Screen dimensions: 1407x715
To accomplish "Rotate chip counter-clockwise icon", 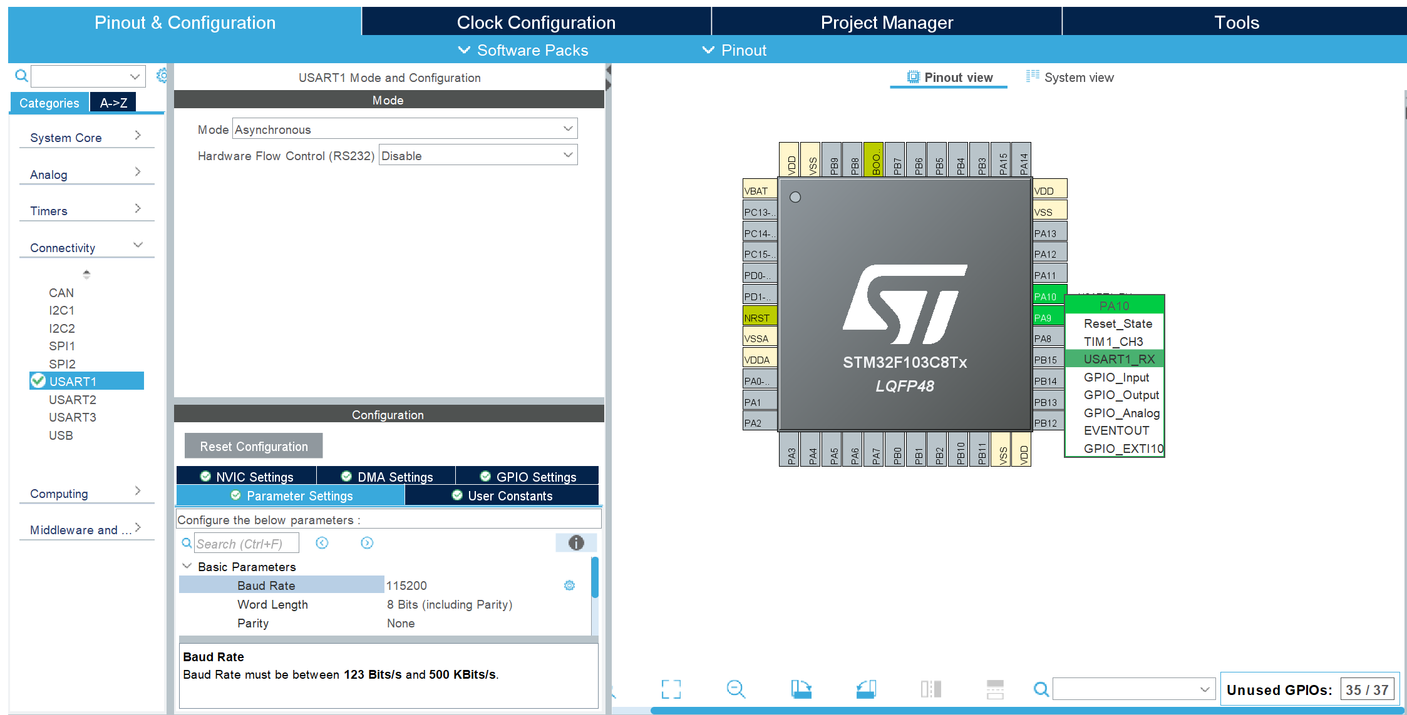I will (866, 689).
